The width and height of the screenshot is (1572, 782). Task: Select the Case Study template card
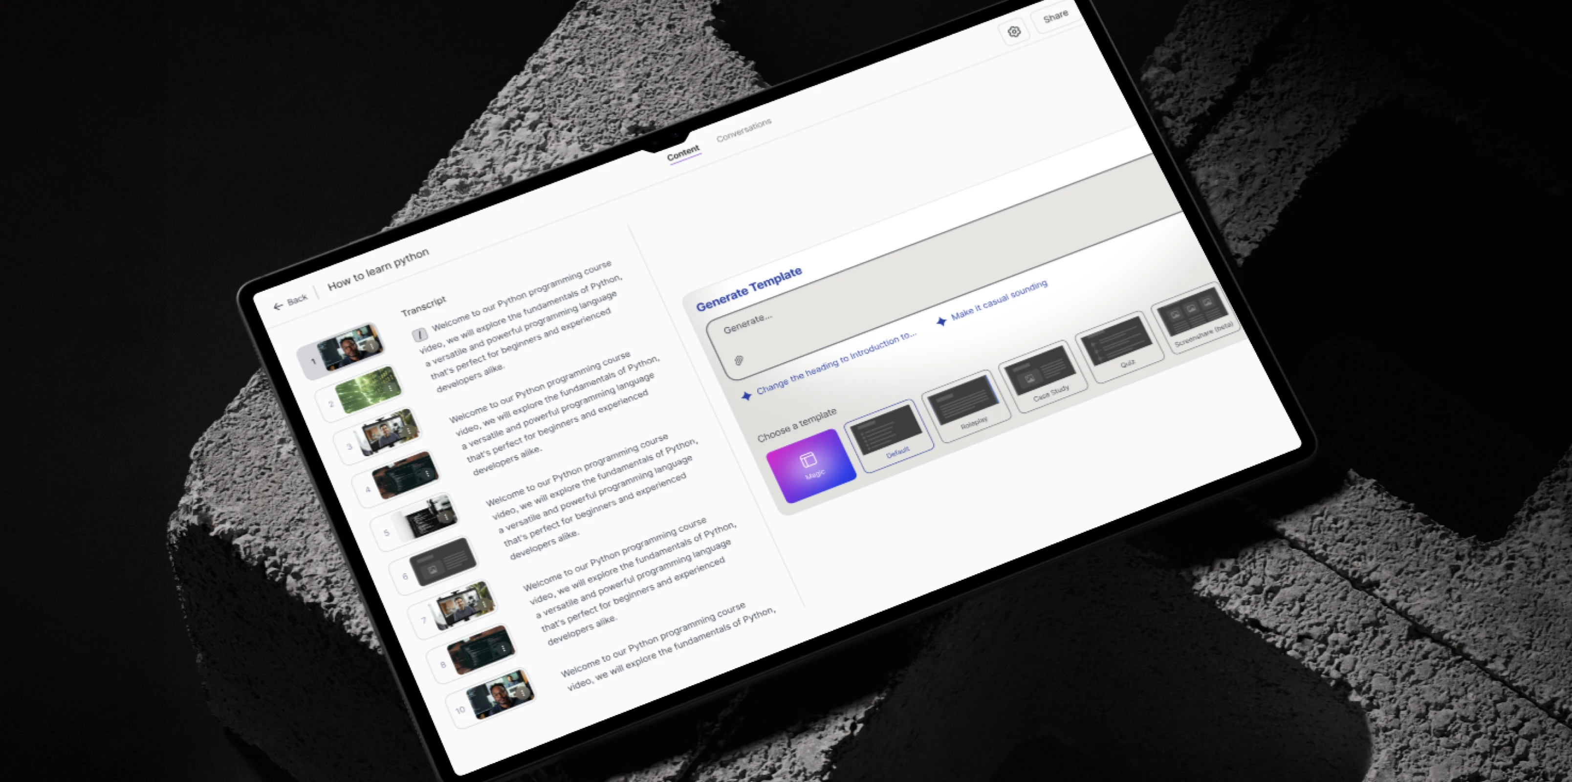point(1043,376)
